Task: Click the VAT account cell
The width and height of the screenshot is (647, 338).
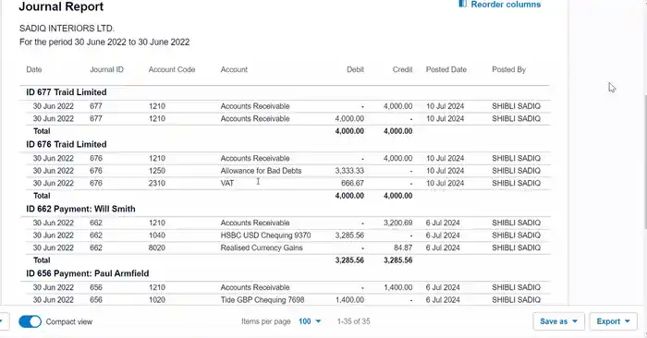Action: click(x=227, y=184)
